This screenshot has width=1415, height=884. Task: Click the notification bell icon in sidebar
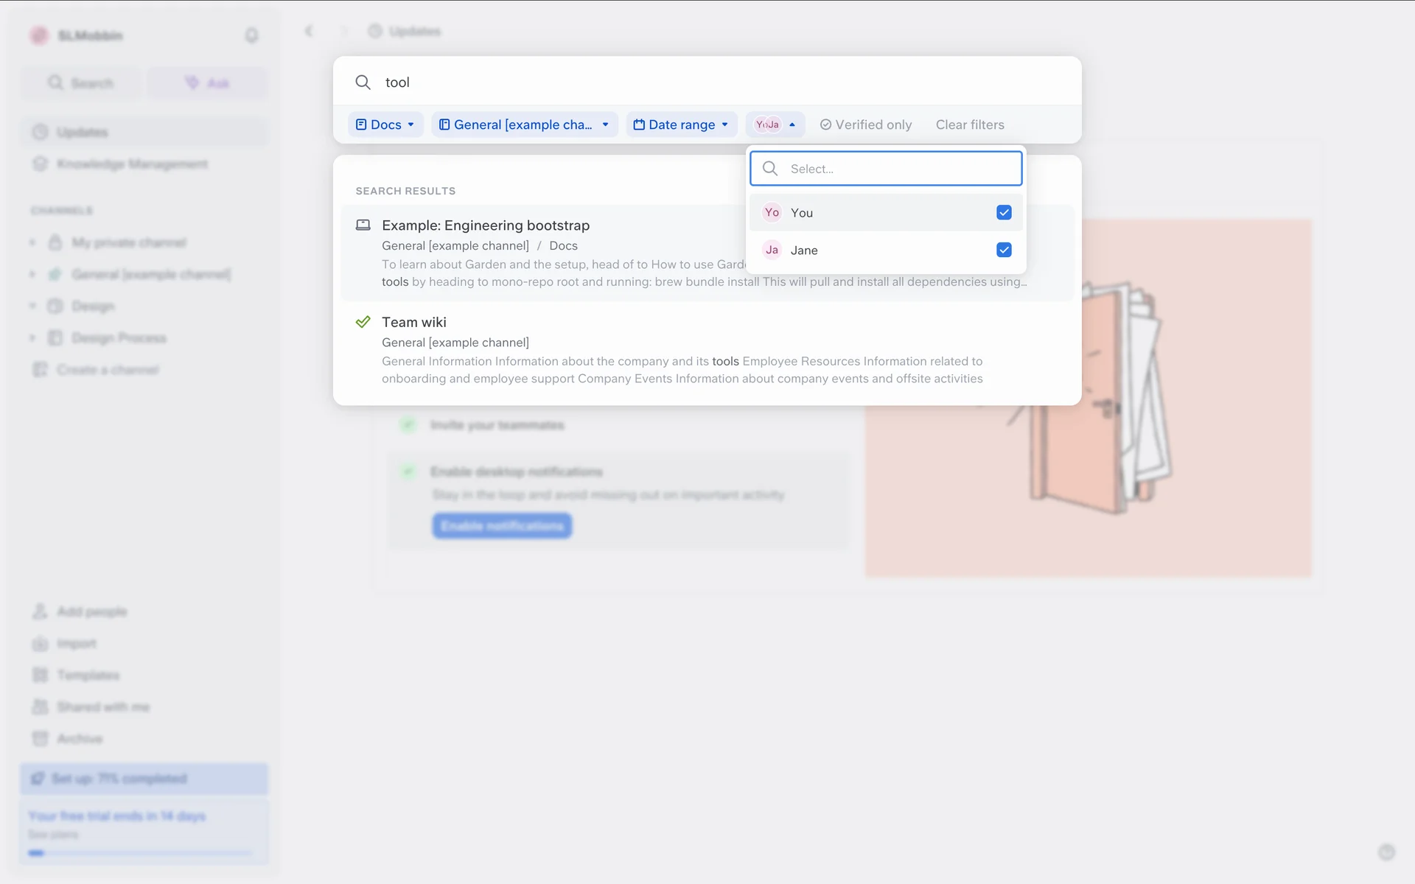click(251, 35)
